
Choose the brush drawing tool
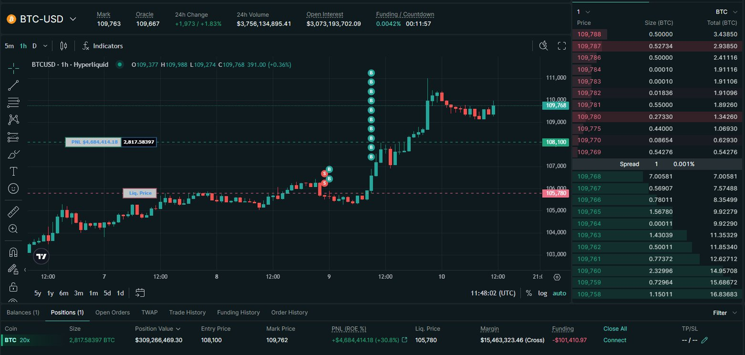[x=13, y=154]
